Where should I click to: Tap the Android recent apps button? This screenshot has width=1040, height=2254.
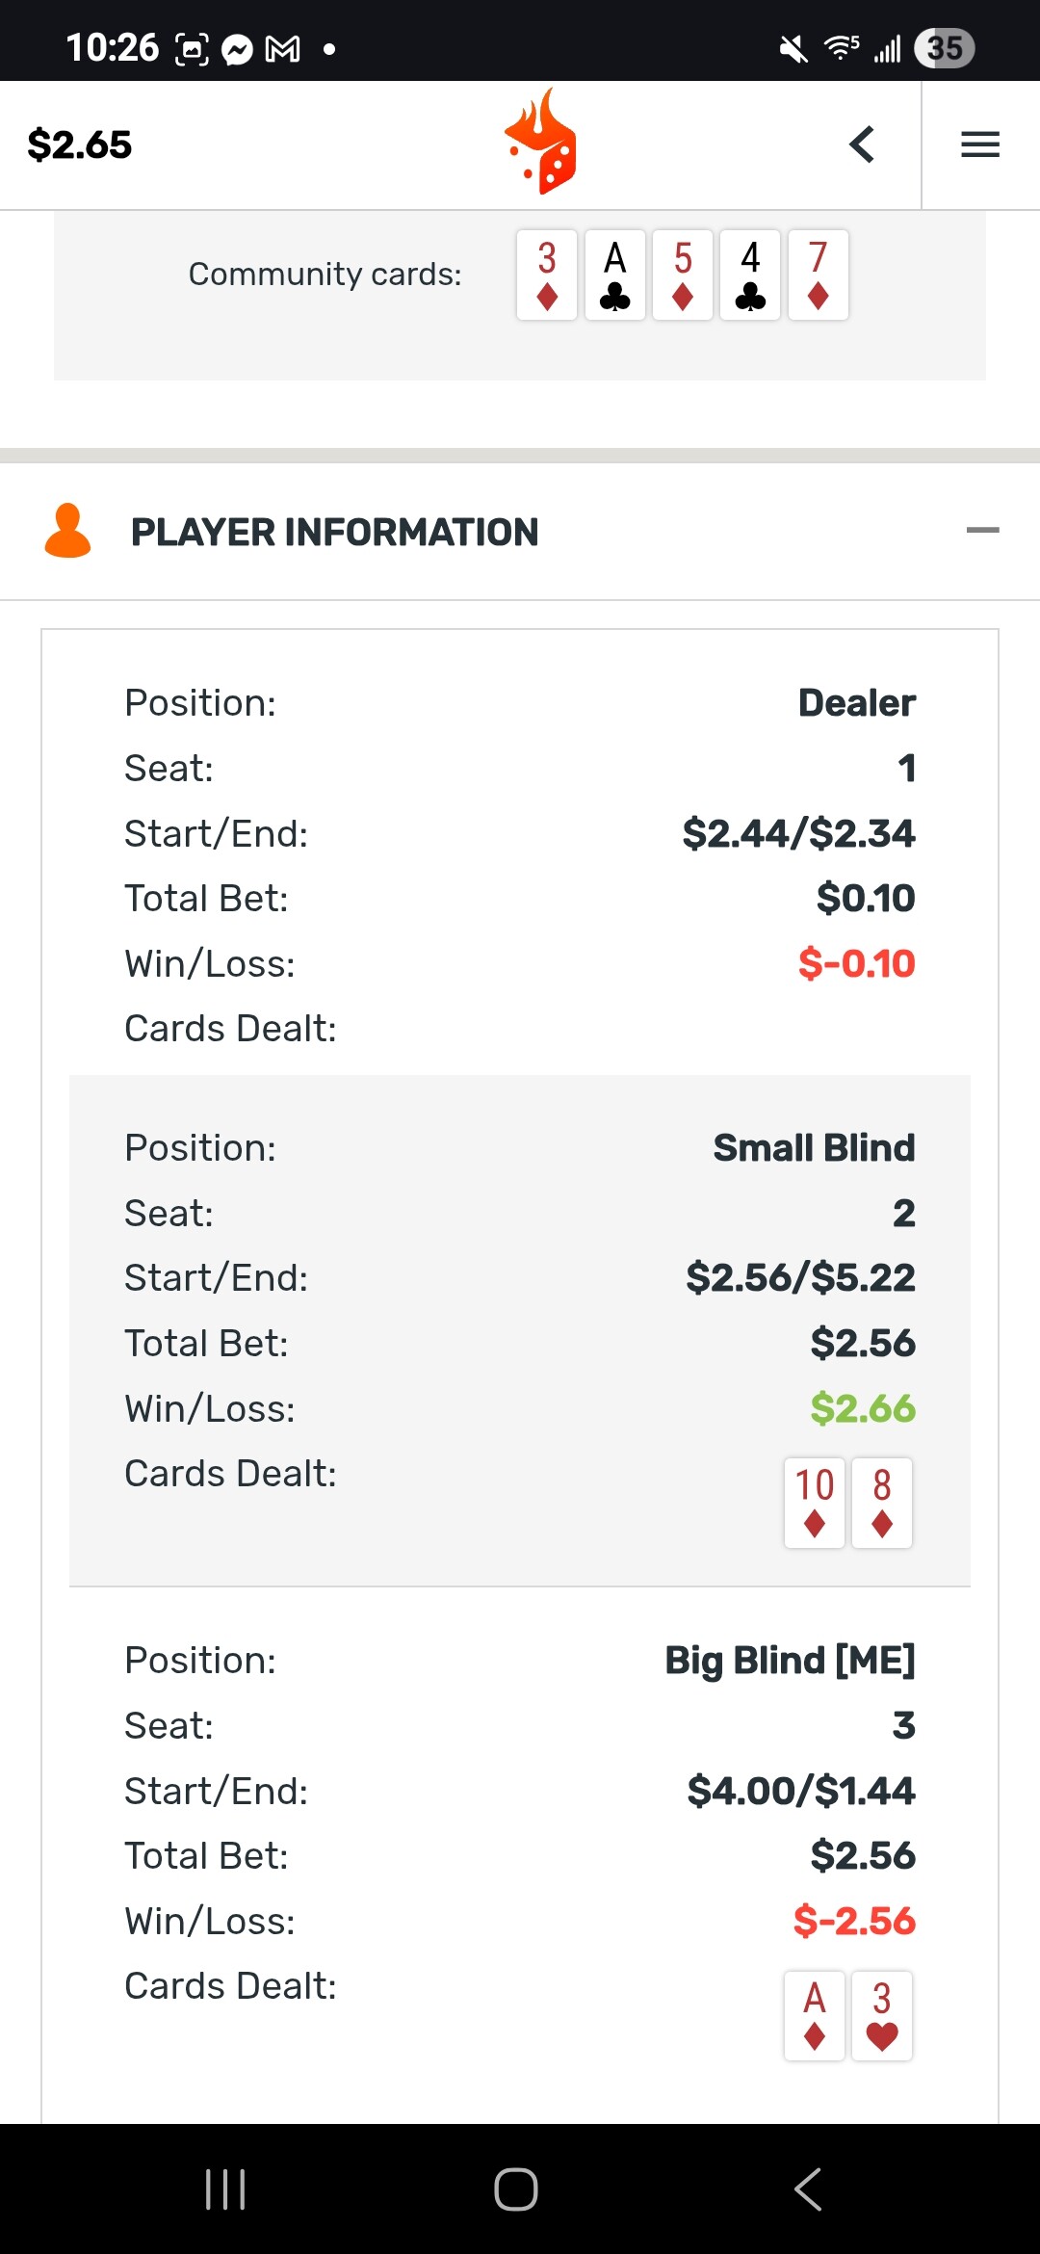pos(225,2188)
